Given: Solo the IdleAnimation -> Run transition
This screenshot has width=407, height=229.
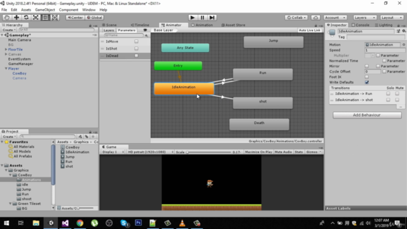Looking at the screenshot, I should point(388,94).
